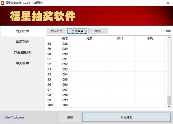Click the 姓名 cell in row 90

pos(90,54)
